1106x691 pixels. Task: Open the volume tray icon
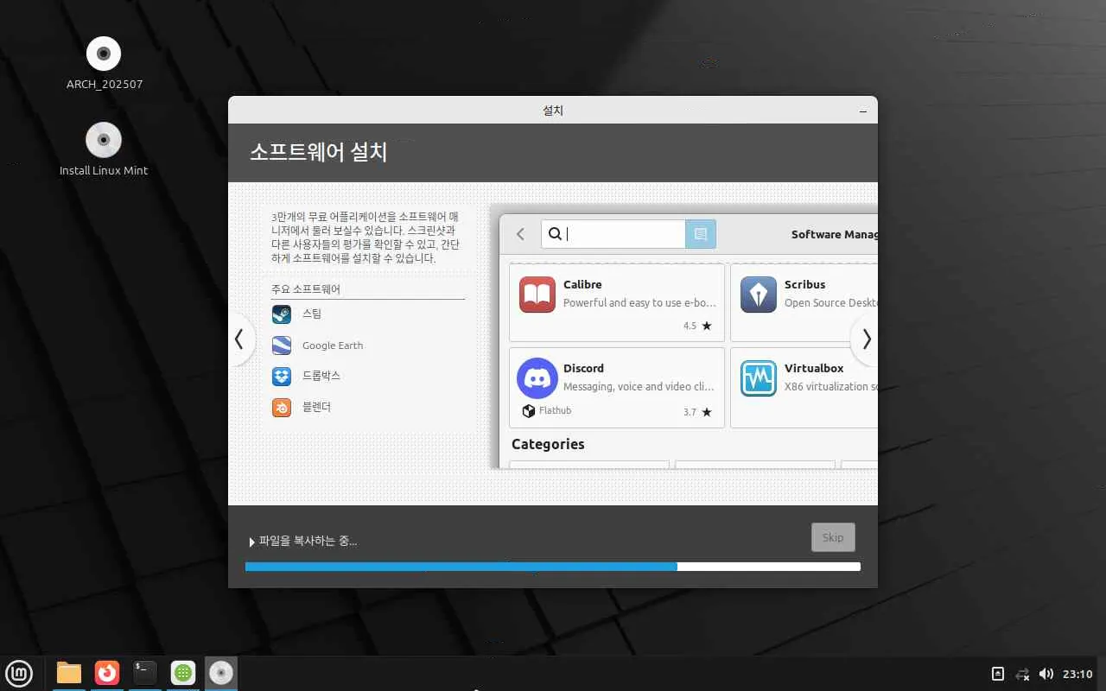tap(1046, 674)
